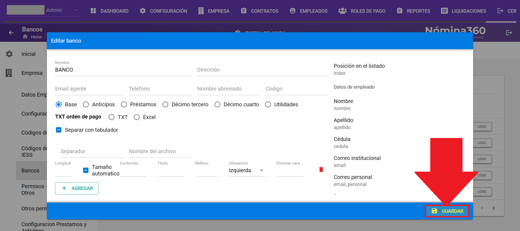Open Contratos menu item
Image resolution: width=520 pixels, height=231 pixels.
(260, 11)
